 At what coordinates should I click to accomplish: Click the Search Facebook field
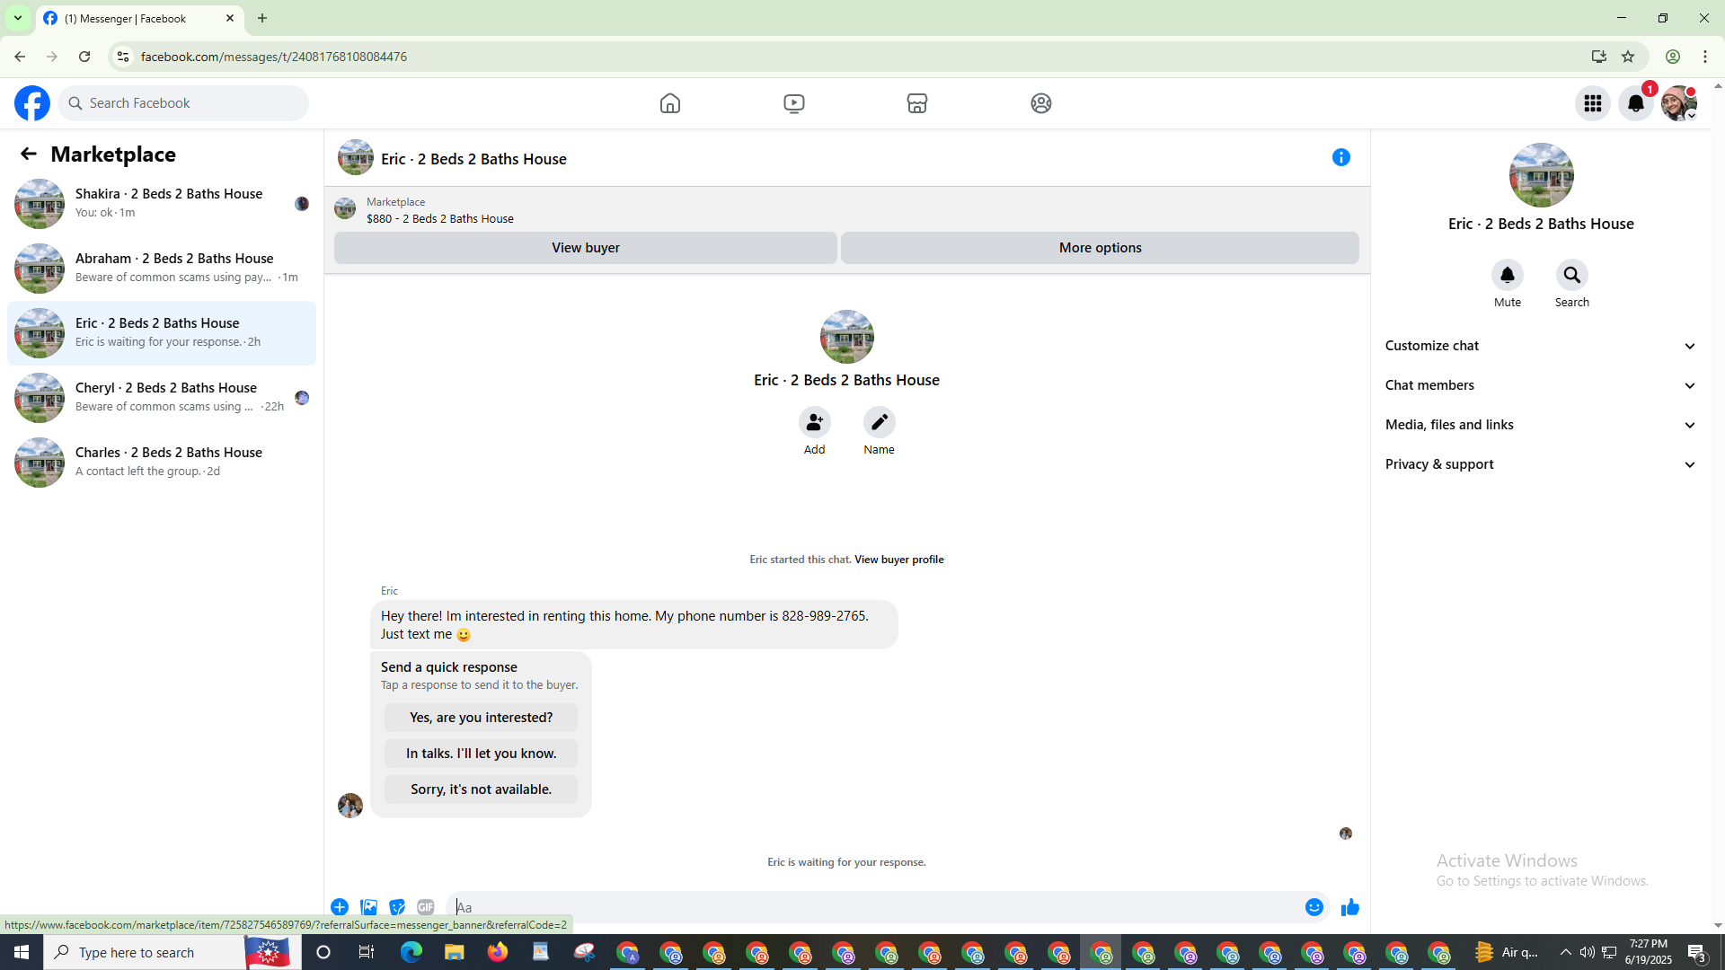click(x=183, y=103)
